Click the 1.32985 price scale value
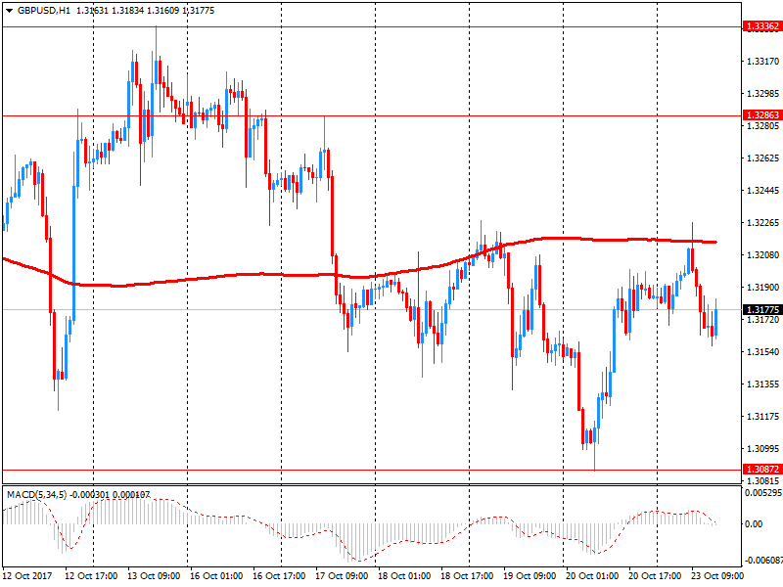The height and width of the screenshot is (587, 783). (x=762, y=93)
